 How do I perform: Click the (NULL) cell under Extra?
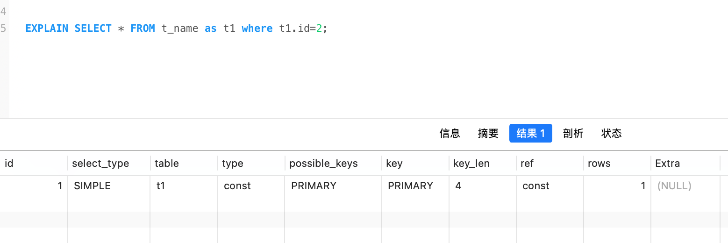point(674,186)
